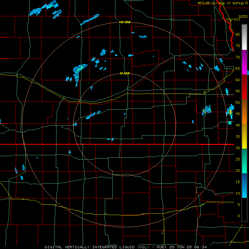Select the 60 value on the color scale
The height and width of the screenshot is (249, 249).
point(238,80)
